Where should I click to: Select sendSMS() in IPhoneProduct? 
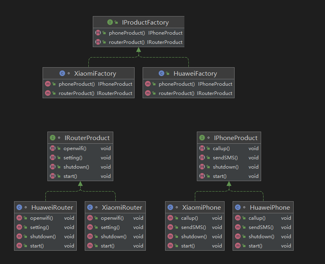(229, 158)
